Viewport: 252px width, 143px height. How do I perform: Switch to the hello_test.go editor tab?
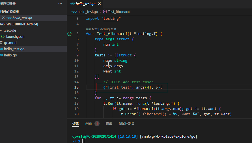pos(85,4)
